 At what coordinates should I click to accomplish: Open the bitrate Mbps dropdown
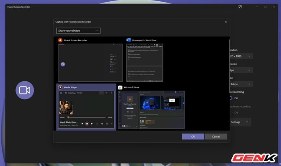pyautogui.click(x=241, y=84)
